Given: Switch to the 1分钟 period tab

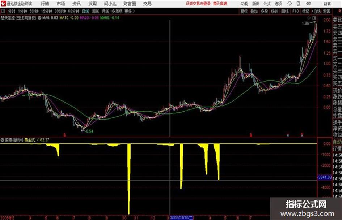Looking at the screenshot, I should [x=22, y=11].
